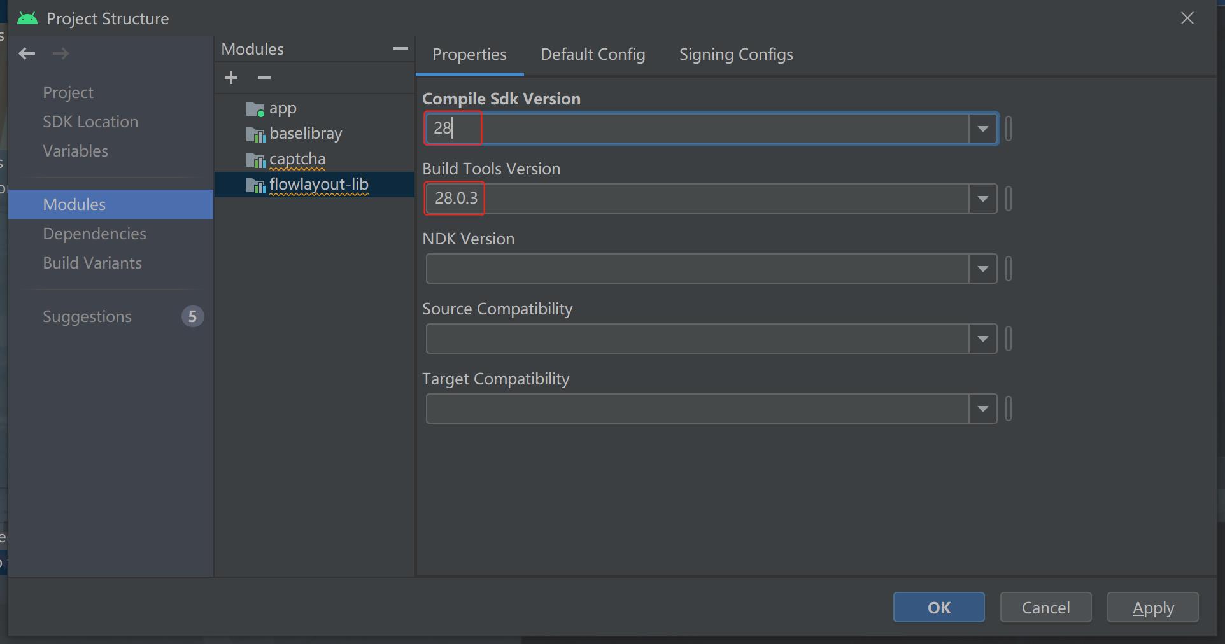Collapse the Modules panel with the dash icon
The width and height of the screenshot is (1225, 644).
(x=400, y=48)
